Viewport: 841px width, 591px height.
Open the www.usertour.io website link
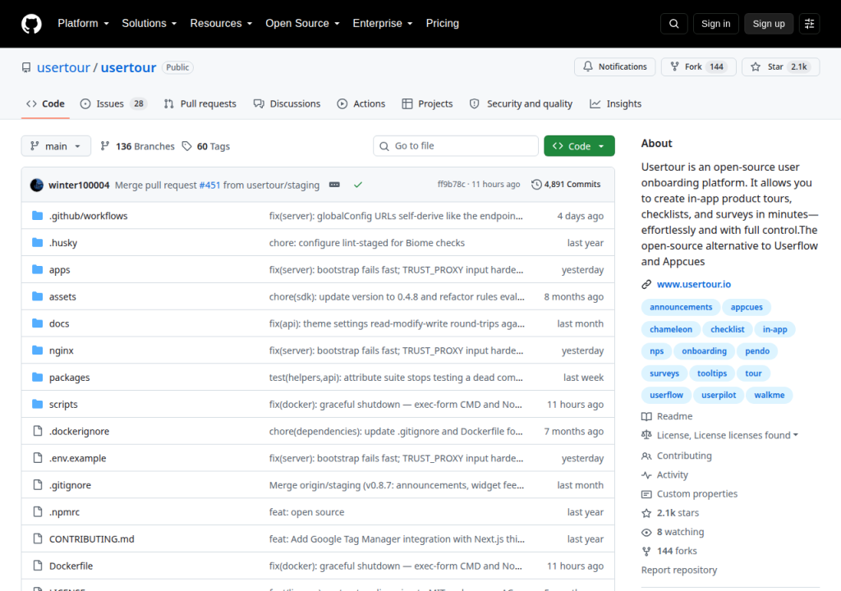point(693,284)
